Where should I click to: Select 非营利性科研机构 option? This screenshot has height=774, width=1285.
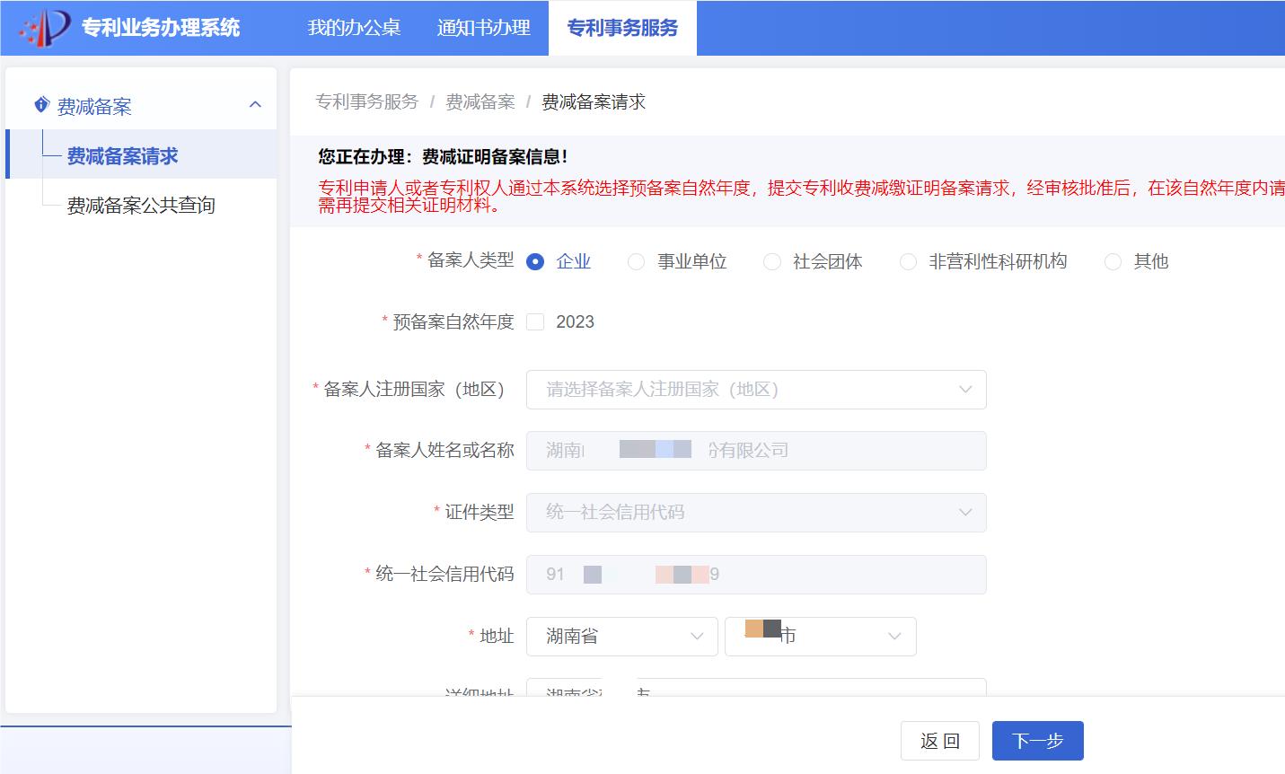click(x=908, y=261)
